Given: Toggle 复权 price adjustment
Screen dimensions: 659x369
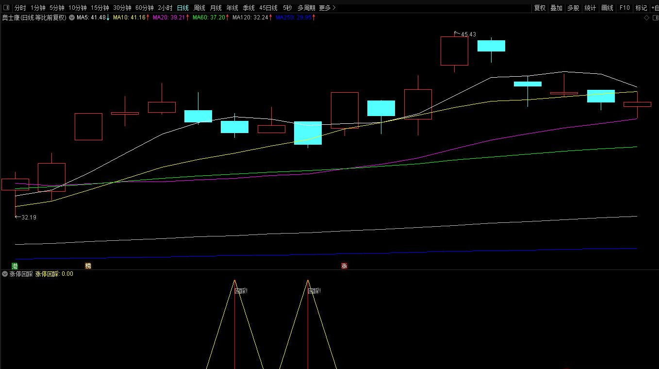Looking at the screenshot, I should click(540, 8).
